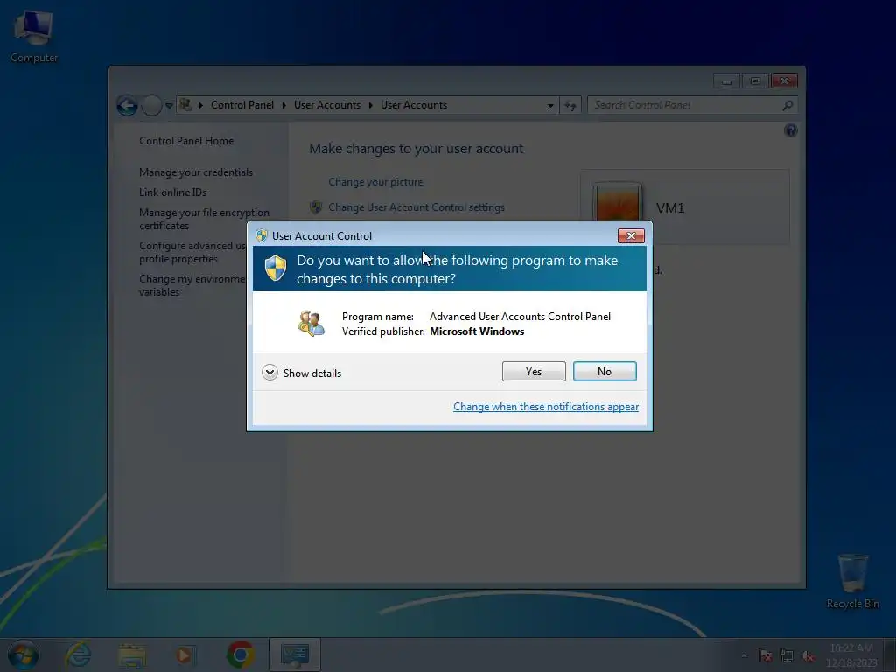Image resolution: width=896 pixels, height=672 pixels.
Task: Open Control Panel Home link
Action: tap(186, 141)
